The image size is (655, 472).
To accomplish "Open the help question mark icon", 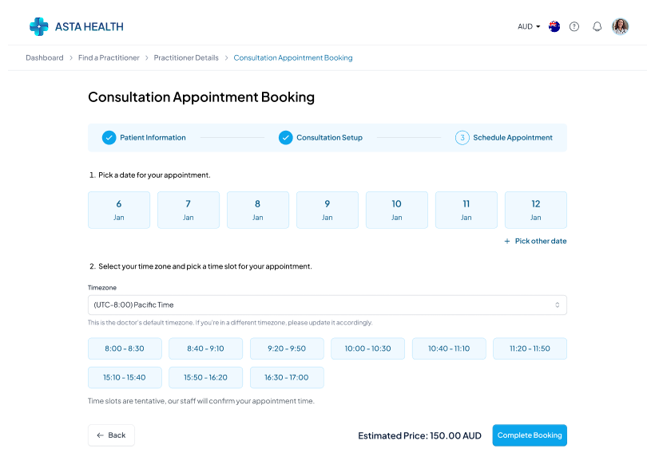I will 574,26.
